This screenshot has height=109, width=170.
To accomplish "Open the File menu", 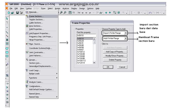I will click(x=11, y=9).
